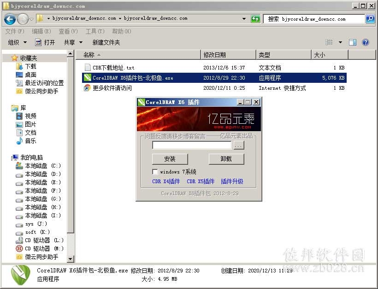Open 本地磁盘 (D:) drive
The image size is (378, 289).
(x=39, y=174)
